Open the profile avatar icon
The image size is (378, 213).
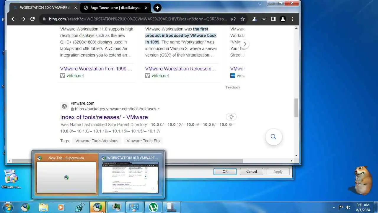(x=283, y=19)
